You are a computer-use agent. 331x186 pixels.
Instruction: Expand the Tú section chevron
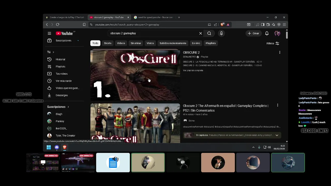pyautogui.click(x=53, y=52)
